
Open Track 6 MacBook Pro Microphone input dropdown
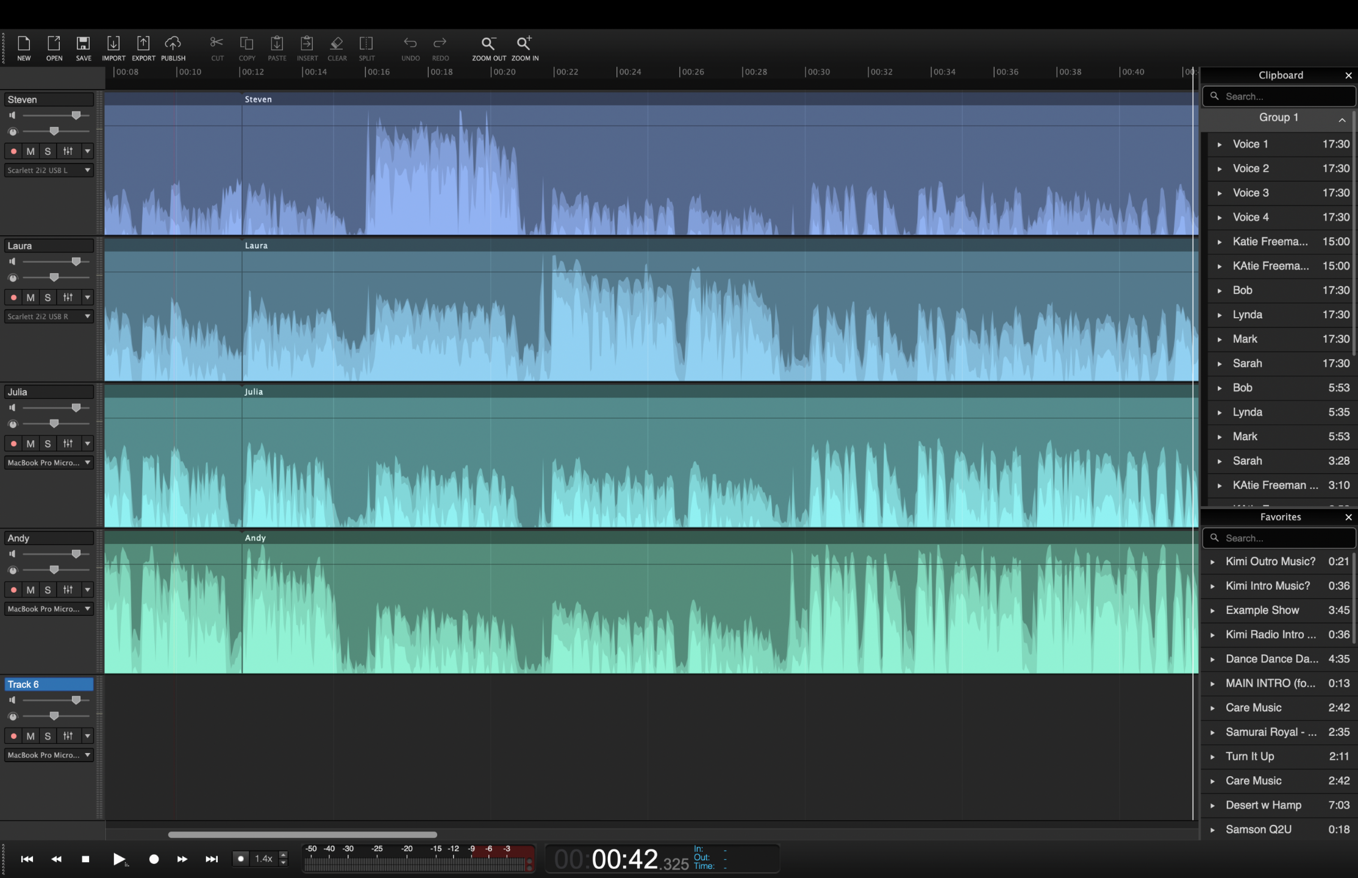point(49,755)
